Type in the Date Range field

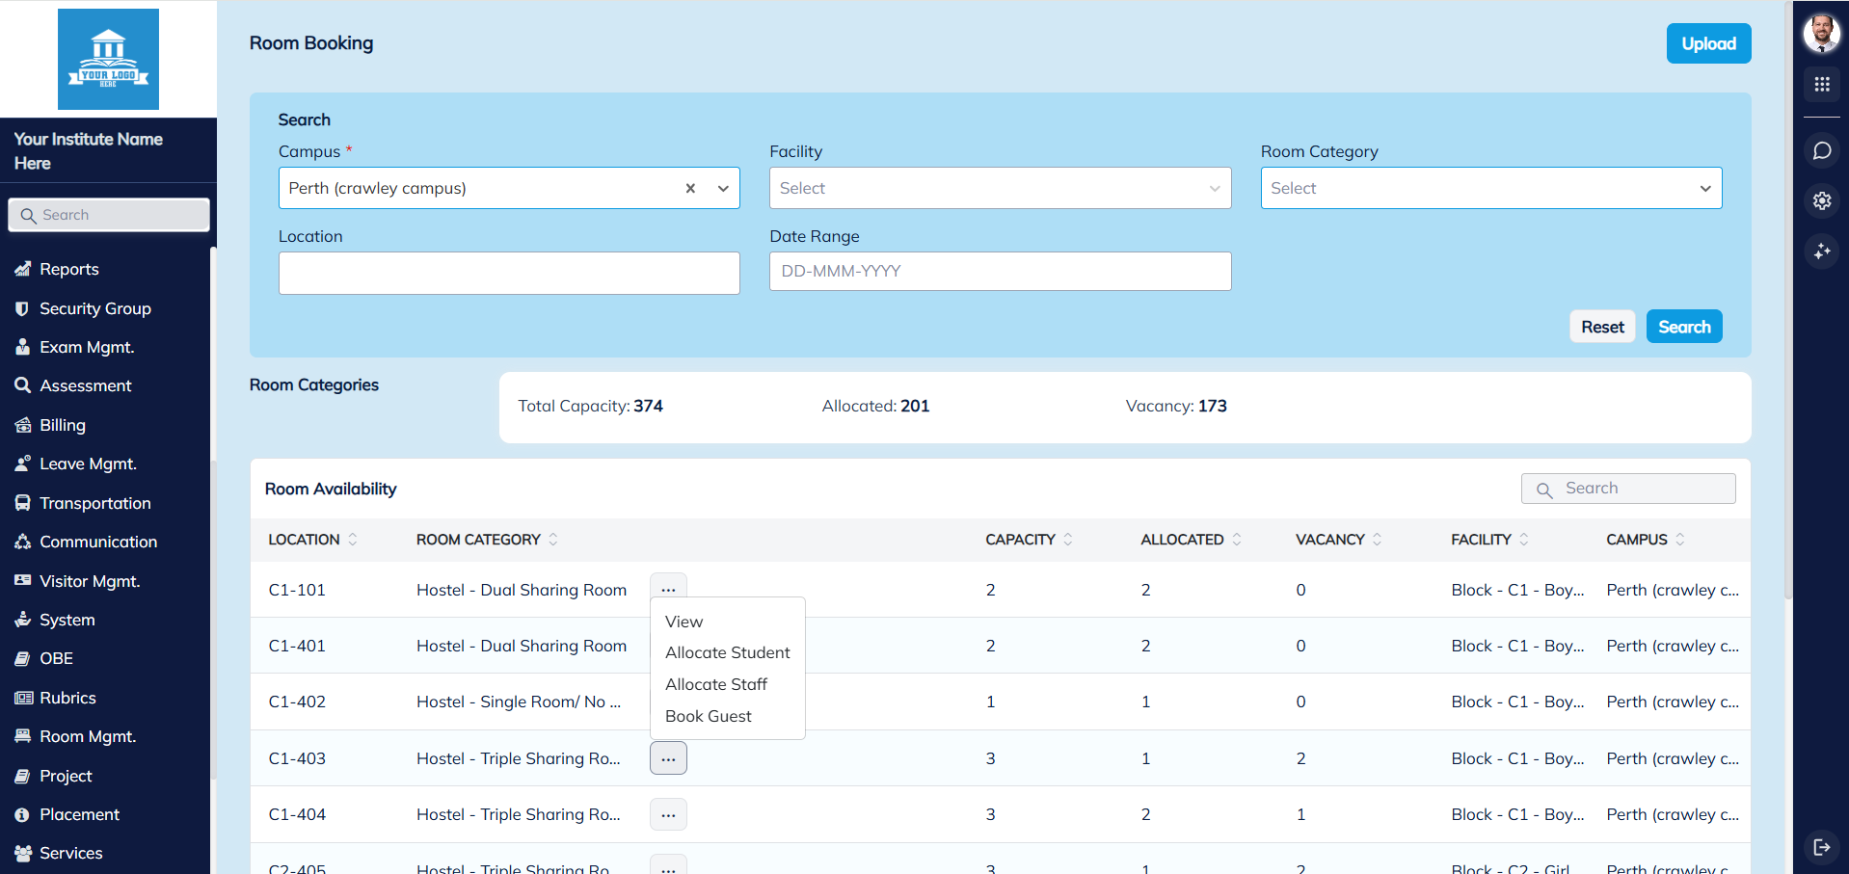[999, 271]
